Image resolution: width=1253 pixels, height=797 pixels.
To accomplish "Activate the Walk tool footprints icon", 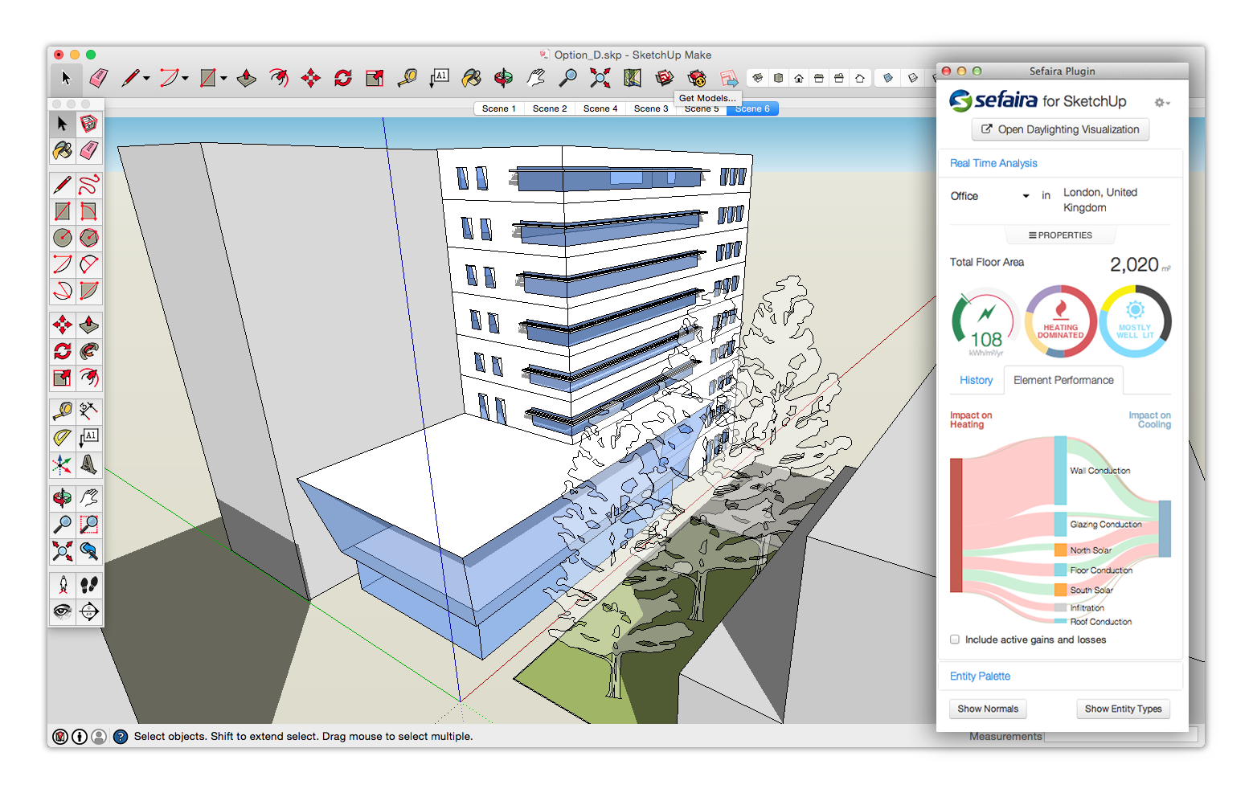I will [x=89, y=585].
